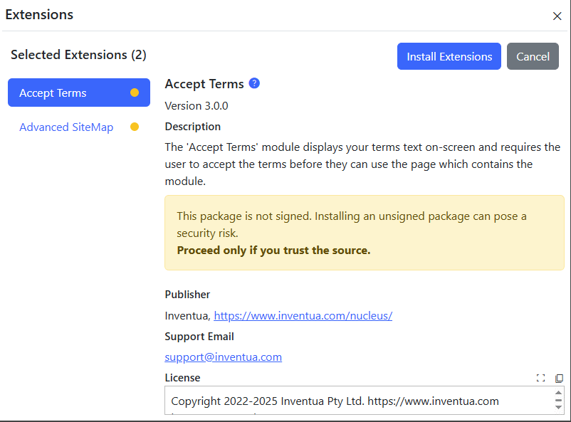This screenshot has height=422, width=571.
Task: Click the yellow status dot on Accept Terms
Action: pos(135,93)
